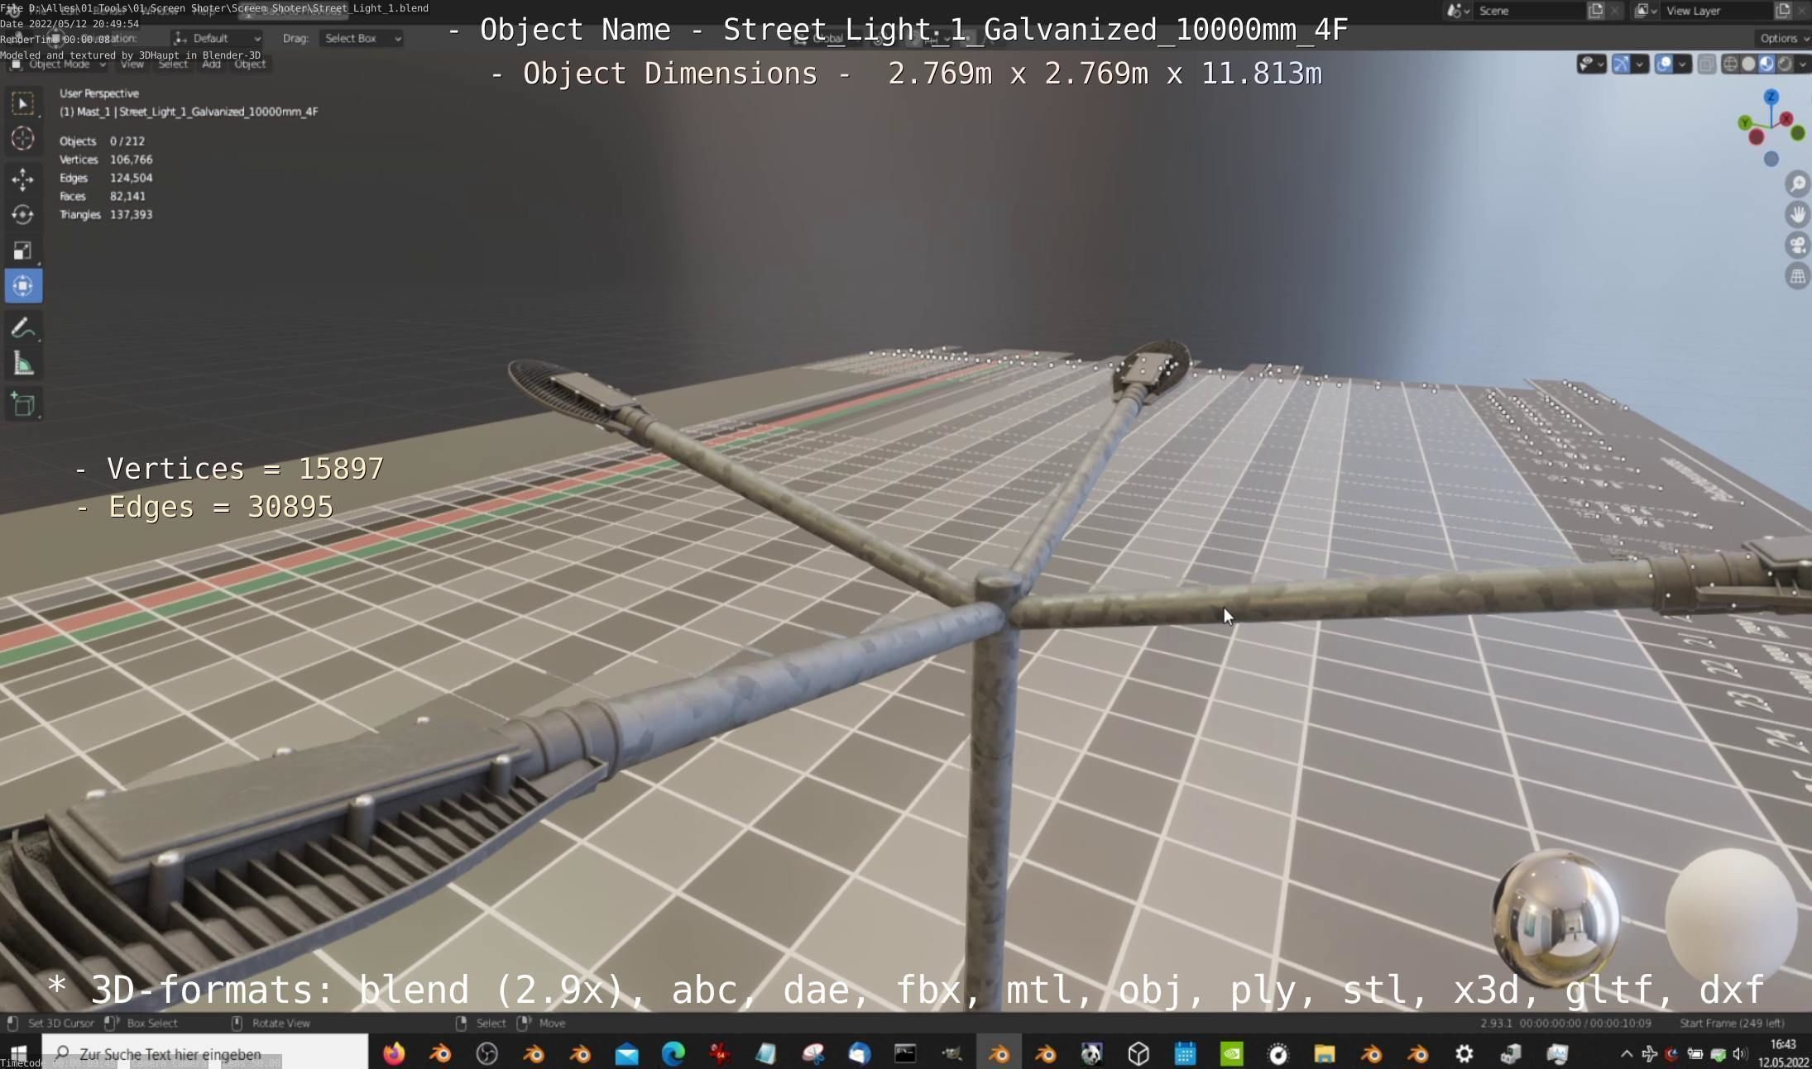Click the blue Z axis on gizmo
1812x1069 pixels.
click(x=1771, y=98)
